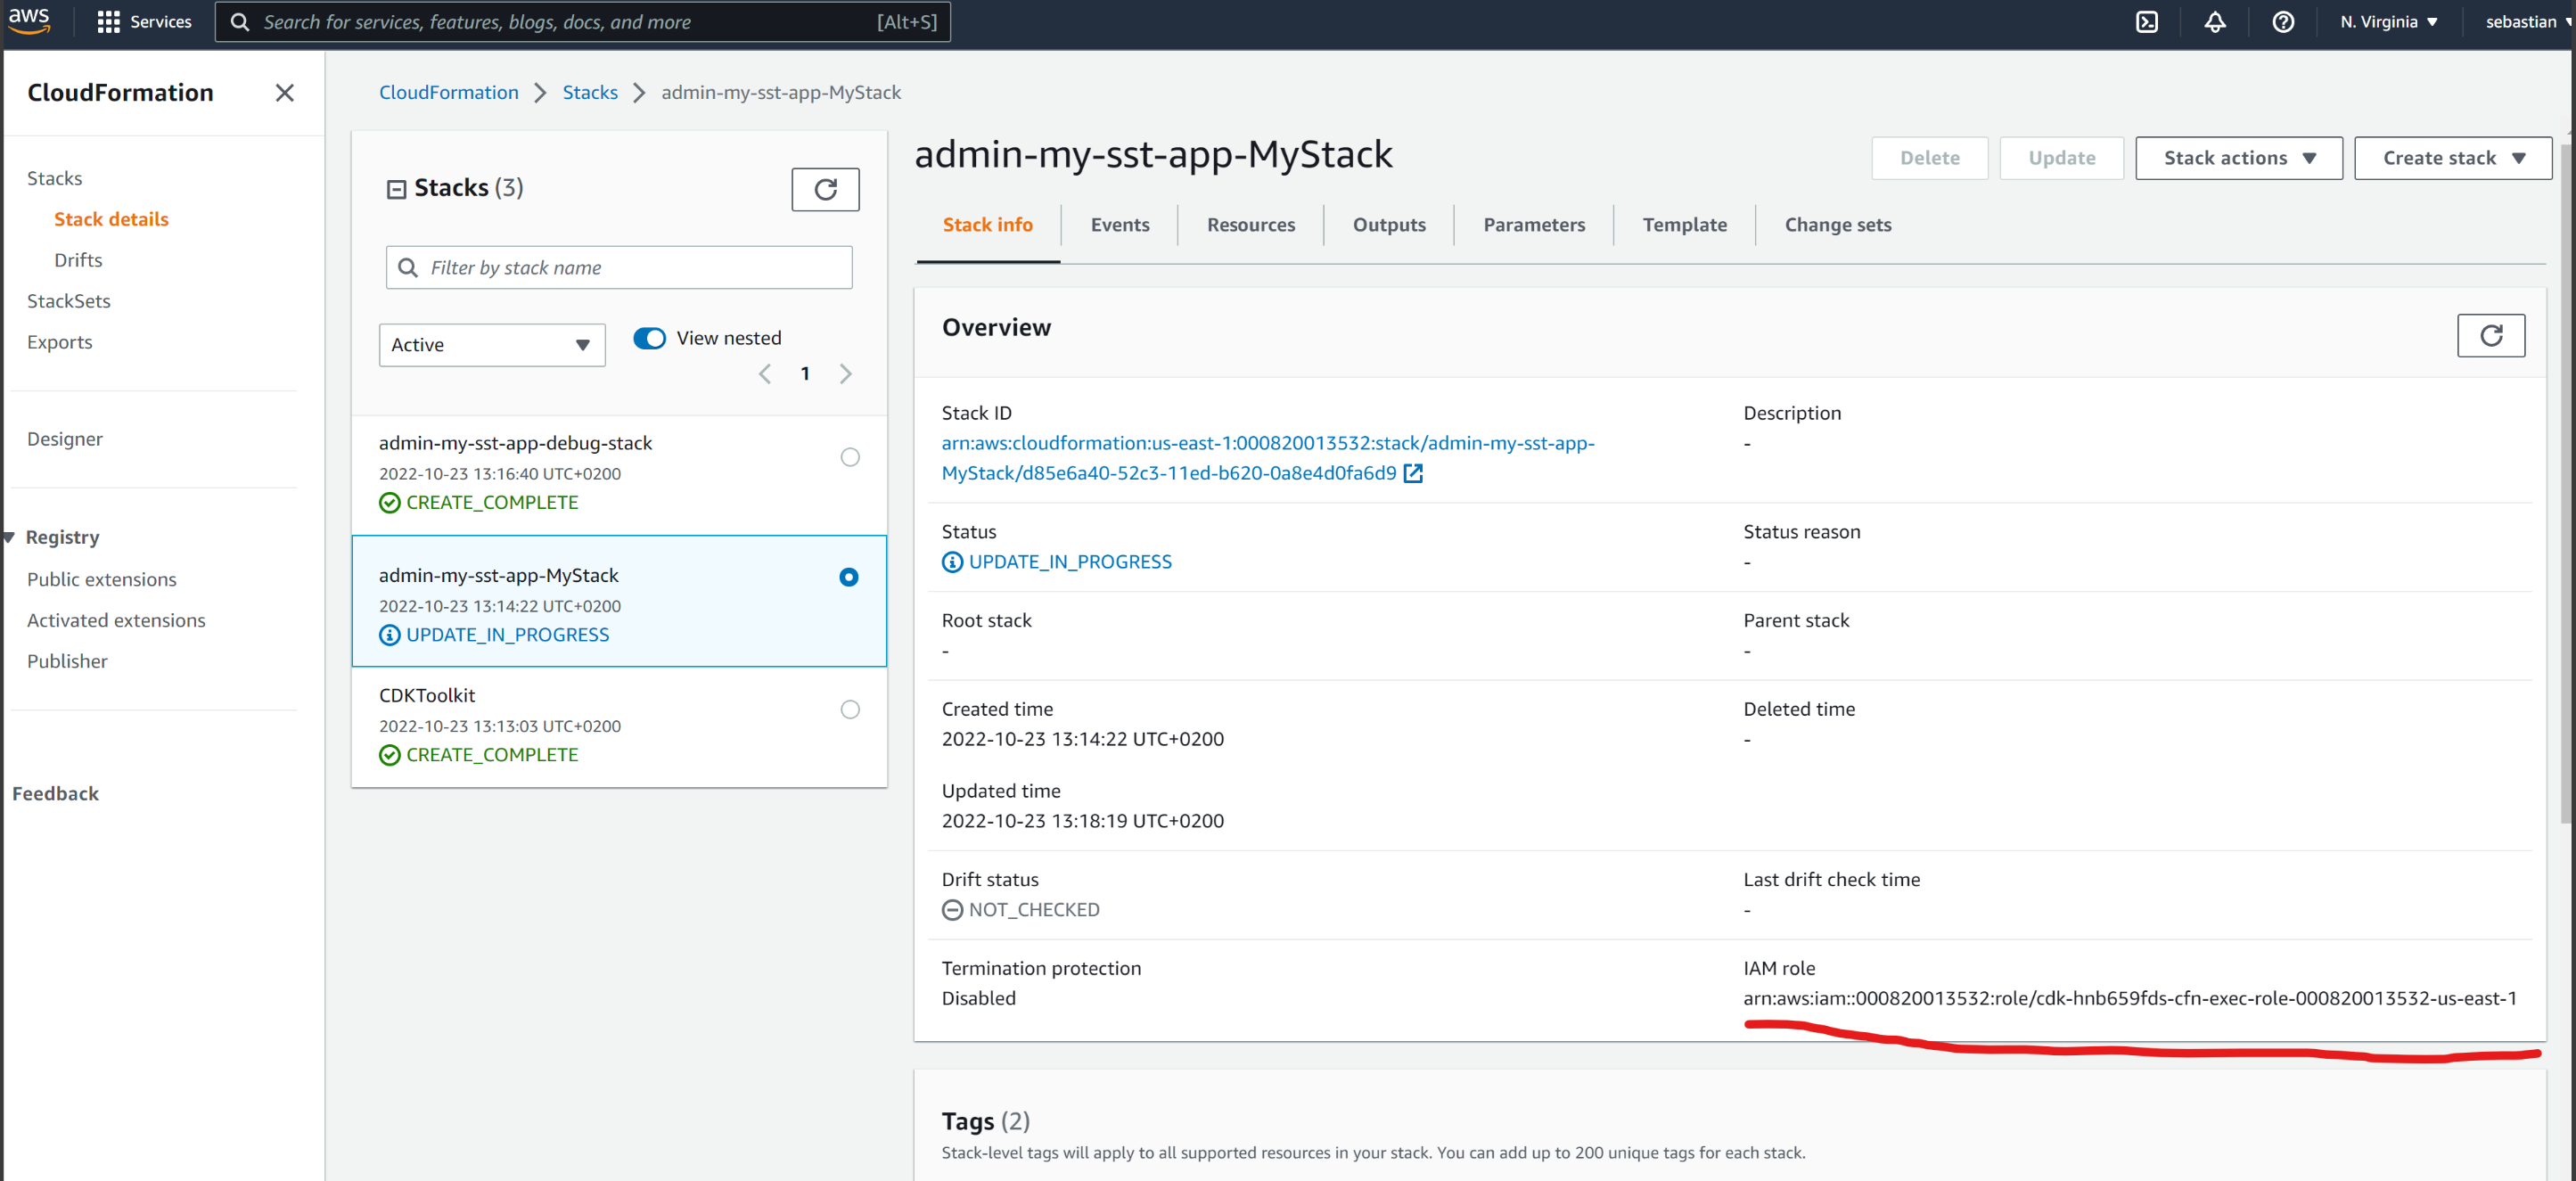The image size is (2576, 1181).
Task: Open Stack ID external link icon
Action: click(x=1412, y=474)
